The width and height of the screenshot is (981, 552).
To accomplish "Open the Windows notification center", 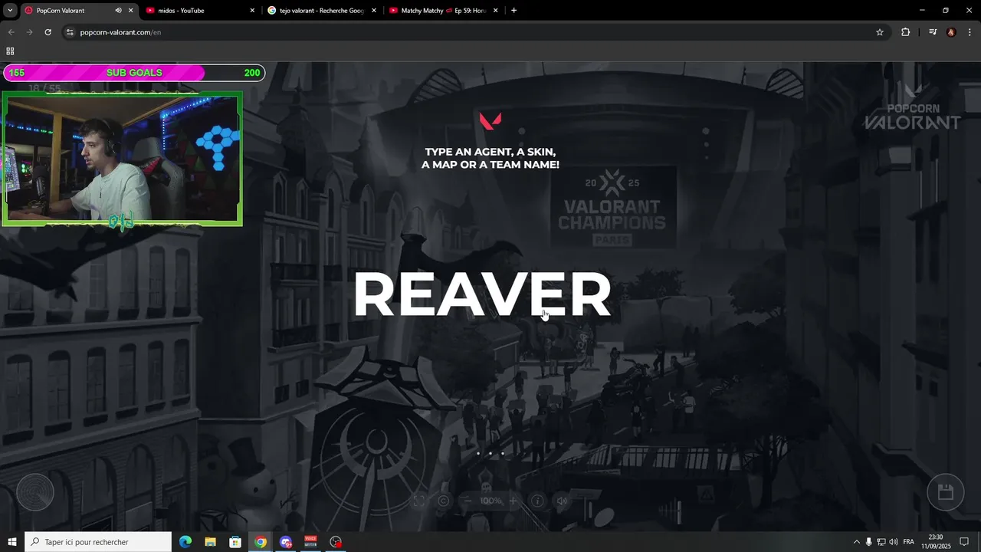I will coord(965,542).
